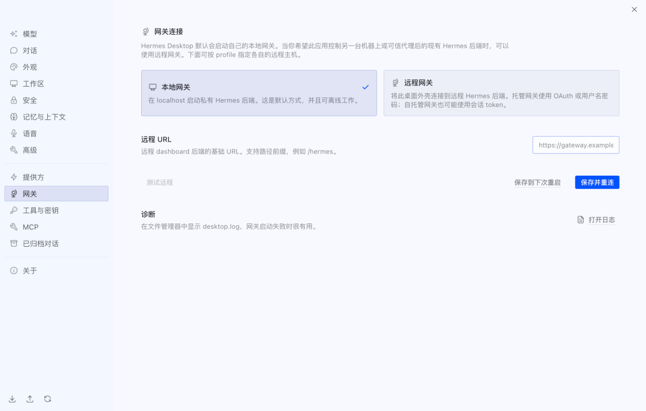Viewport: 646px width, 411px height.
Task: Click the lightning icon beside 提供方
Action: (14, 177)
